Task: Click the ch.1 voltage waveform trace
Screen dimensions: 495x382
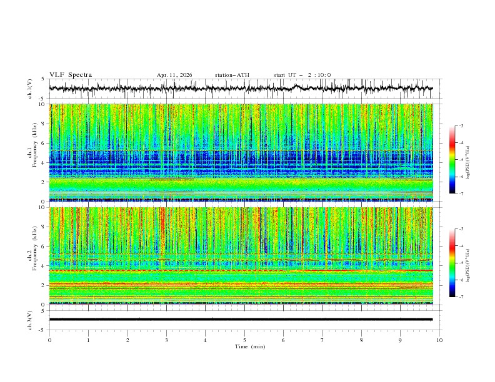Action: coord(241,88)
